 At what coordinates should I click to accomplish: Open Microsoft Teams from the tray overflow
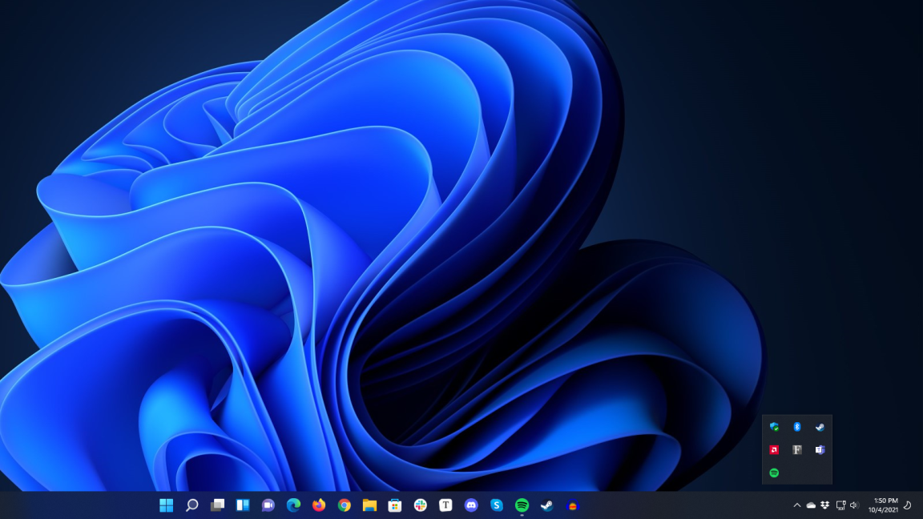point(820,449)
